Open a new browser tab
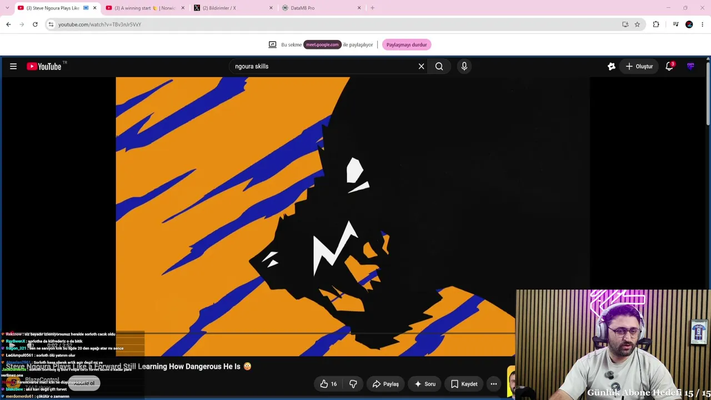 372,8
